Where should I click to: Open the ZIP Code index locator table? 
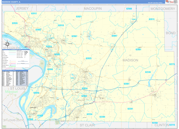[x=15, y=78]
